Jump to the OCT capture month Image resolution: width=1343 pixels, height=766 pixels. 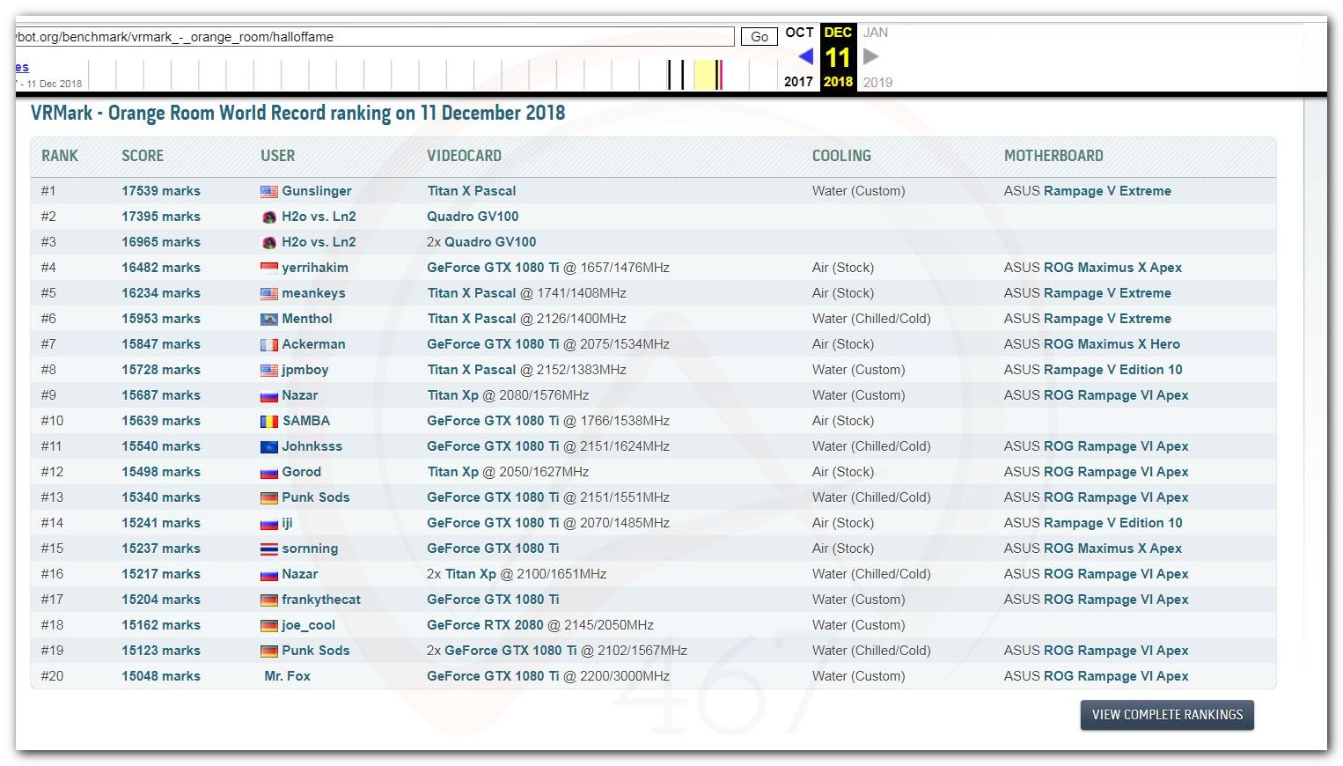coord(799,33)
